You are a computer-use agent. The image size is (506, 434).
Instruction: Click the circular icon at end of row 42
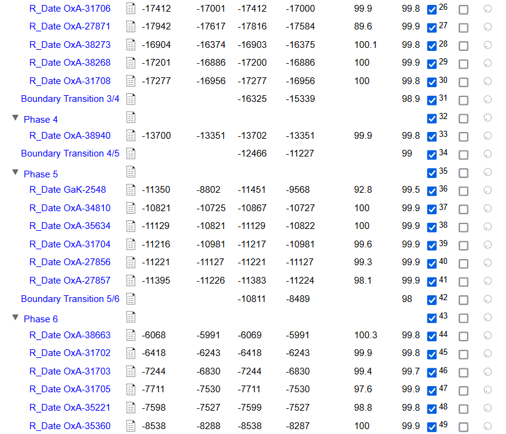[488, 300]
